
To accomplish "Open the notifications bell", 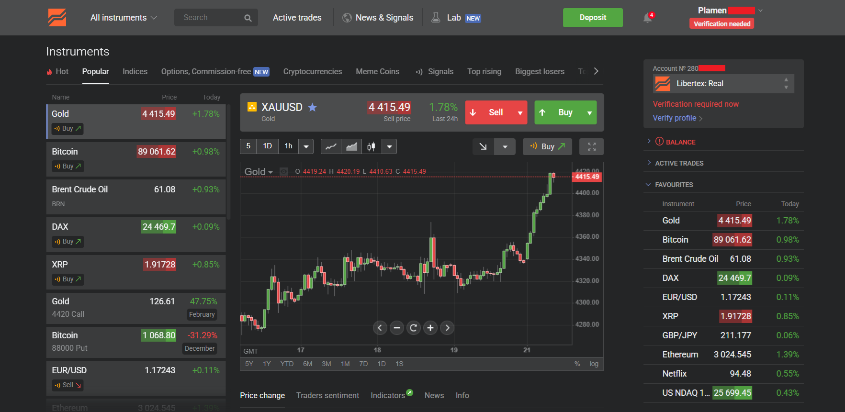I will click(648, 18).
